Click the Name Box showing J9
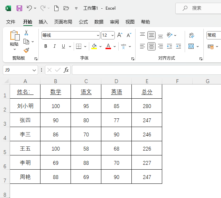This screenshot has width=221, height=198. point(20,70)
